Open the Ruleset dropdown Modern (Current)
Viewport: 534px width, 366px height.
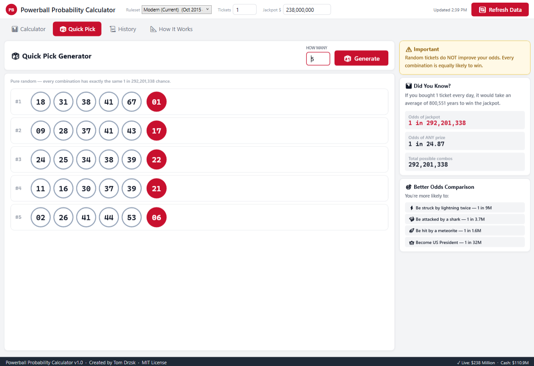(177, 10)
